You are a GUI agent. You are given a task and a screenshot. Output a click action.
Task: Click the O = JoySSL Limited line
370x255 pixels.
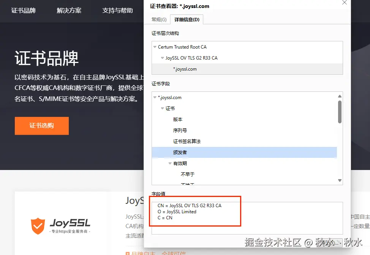(x=177, y=212)
